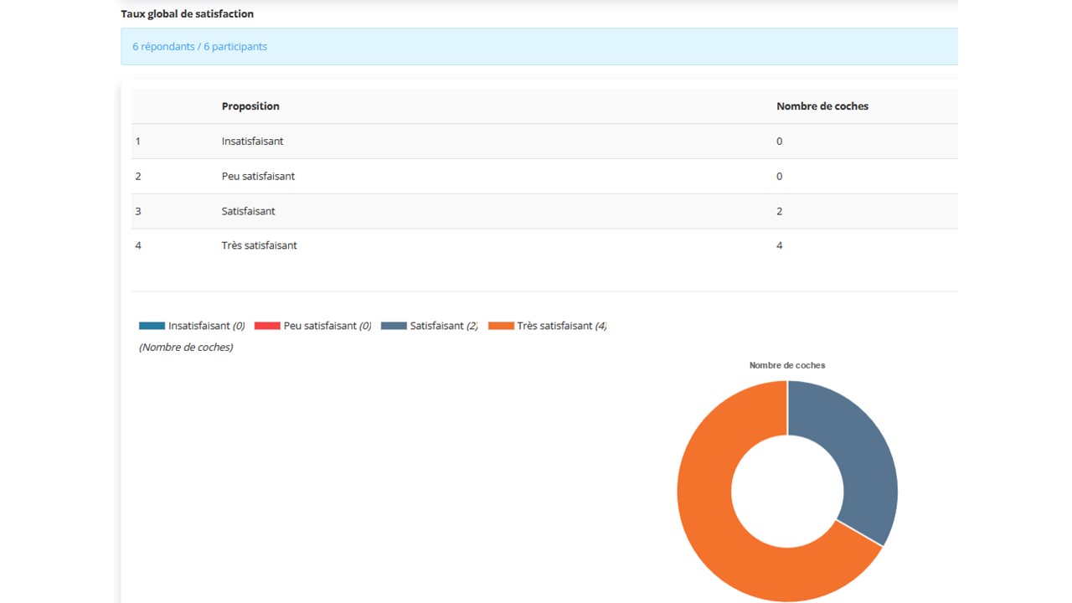1072x603 pixels.
Task: Click the italic (Nombre de coches) caption
Action: [186, 347]
